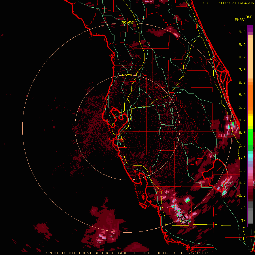The width and height of the screenshot is (255, 255).
Task: Click the 7.4 scale value
Action: click(242, 70)
